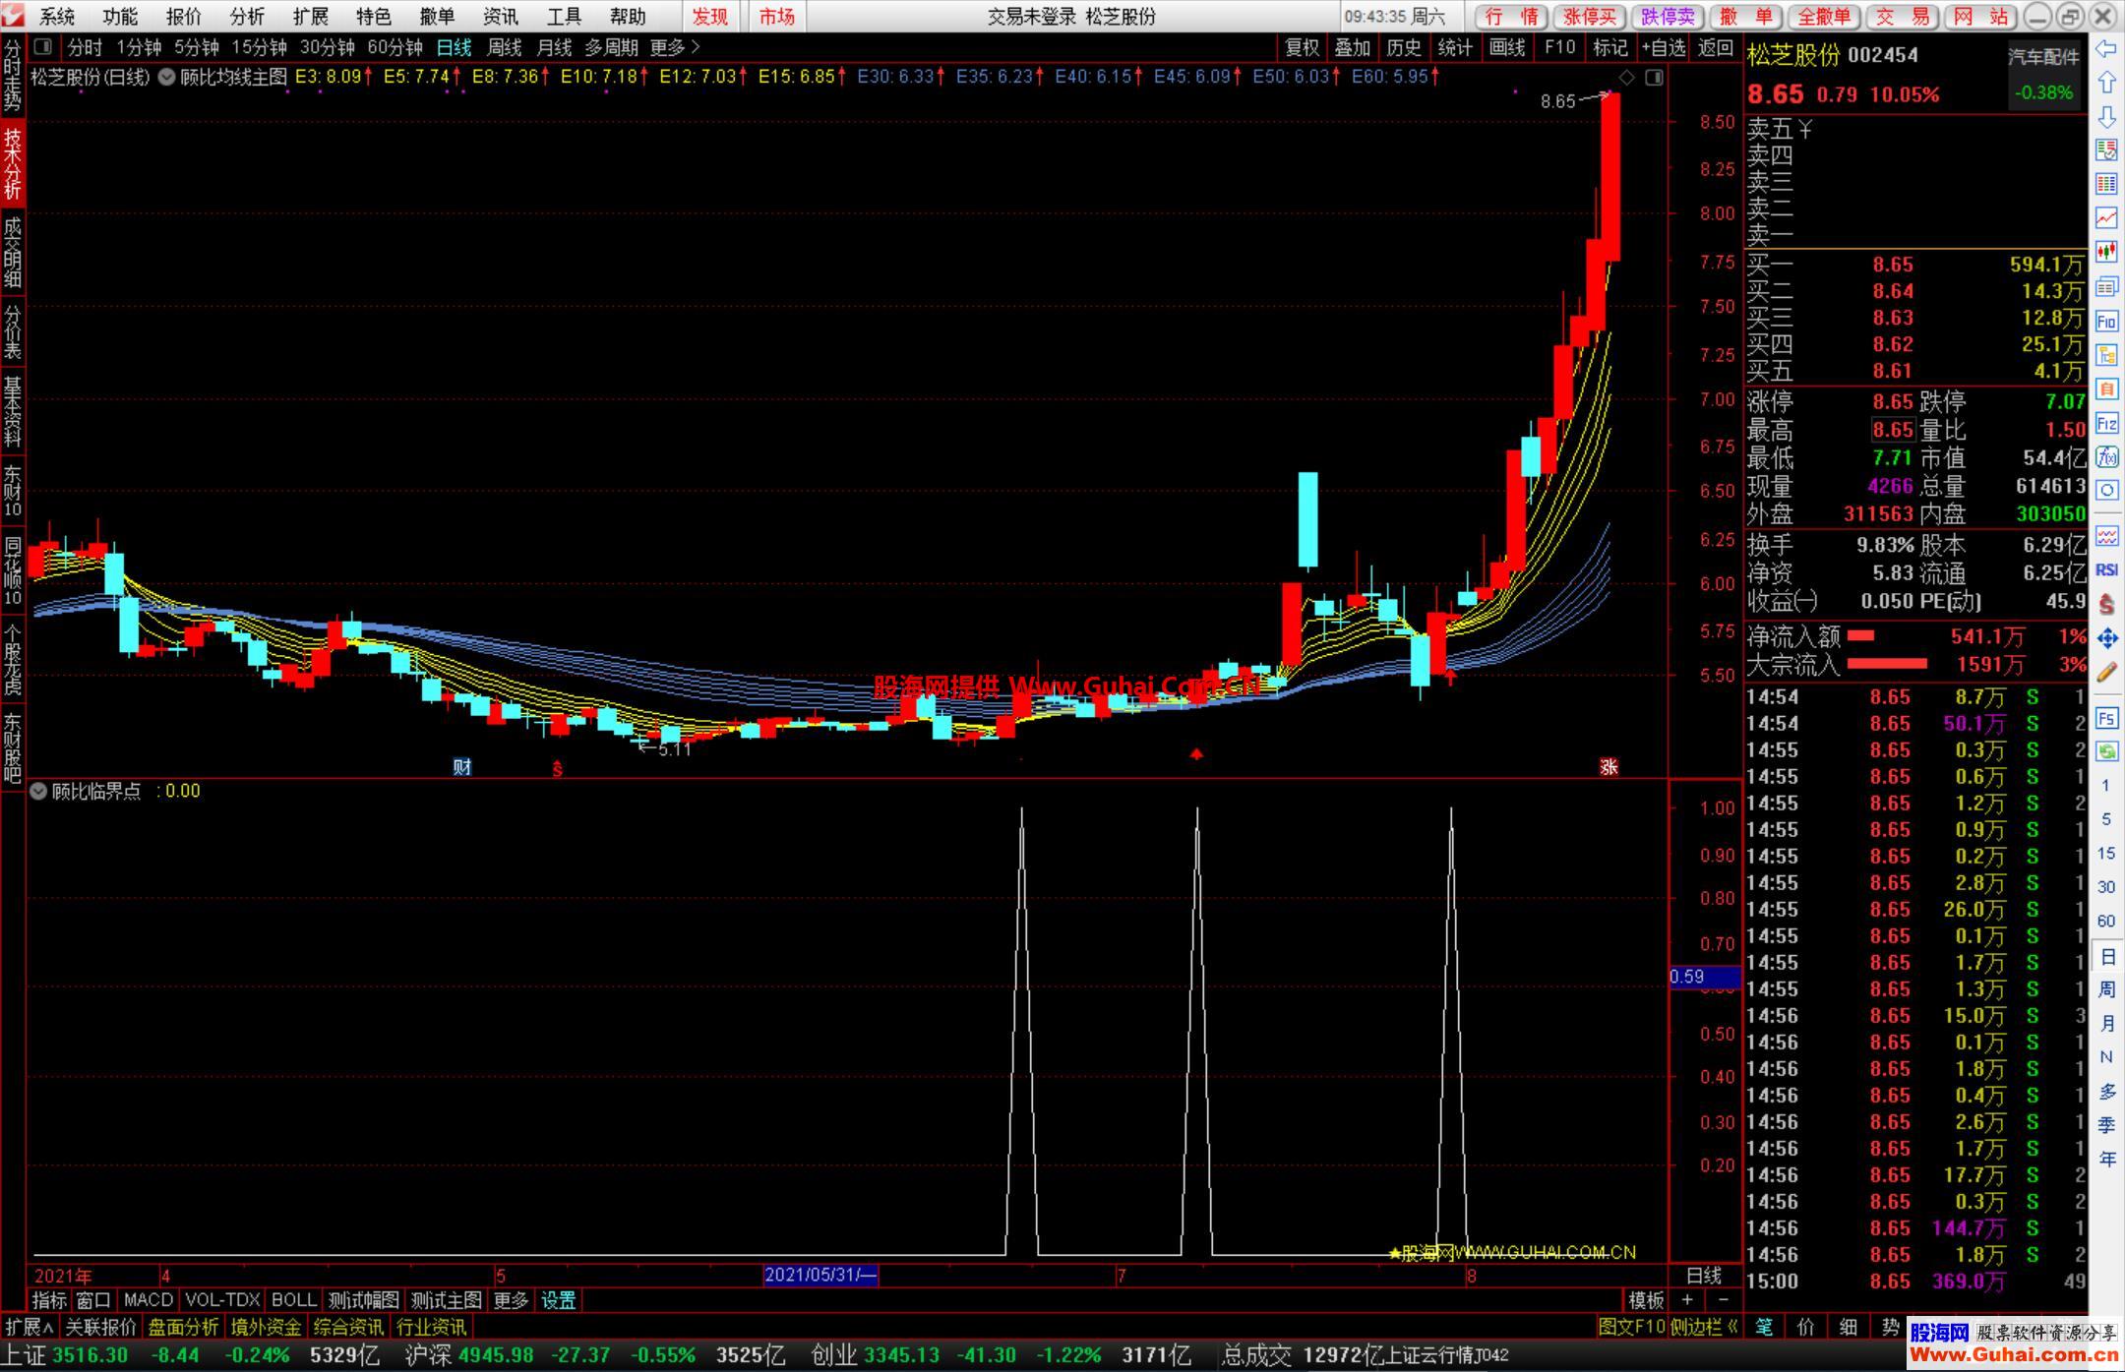Screen dimensions: 2125x1372
Task: Open the f(x) formula manager icon
Action: [x=2106, y=457]
